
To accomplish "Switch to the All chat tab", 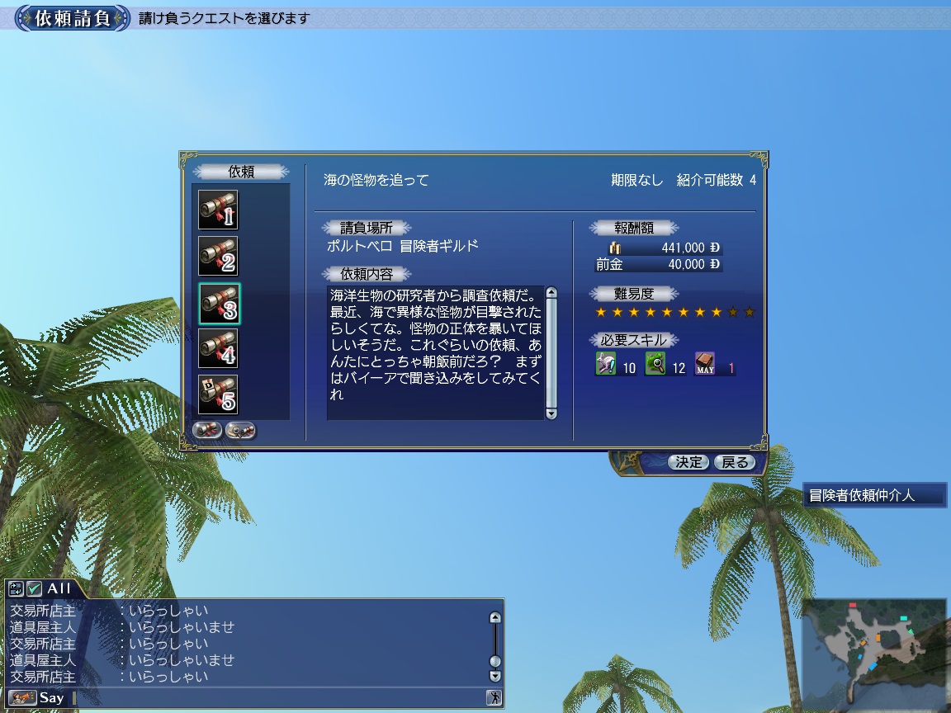I will point(59,588).
